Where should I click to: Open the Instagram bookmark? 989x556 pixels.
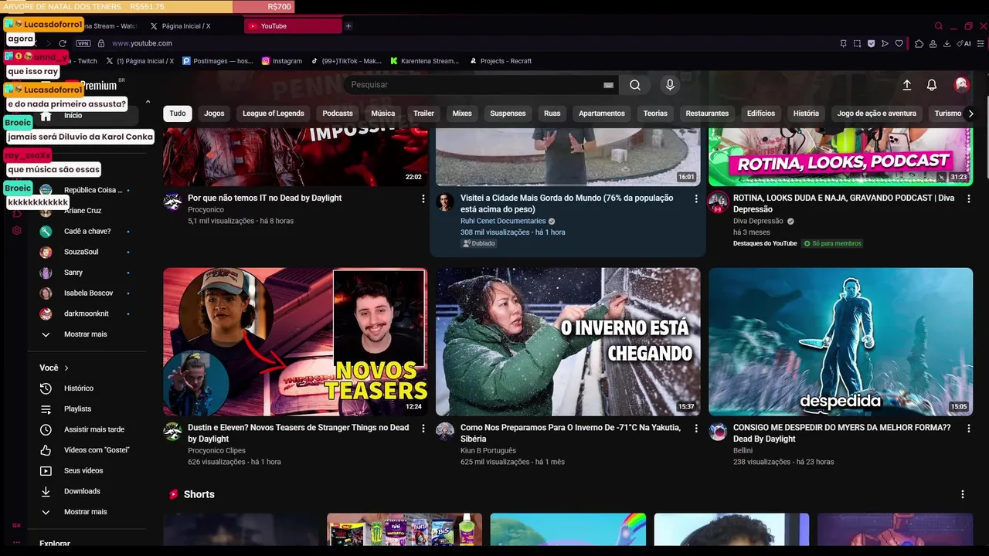[282, 61]
